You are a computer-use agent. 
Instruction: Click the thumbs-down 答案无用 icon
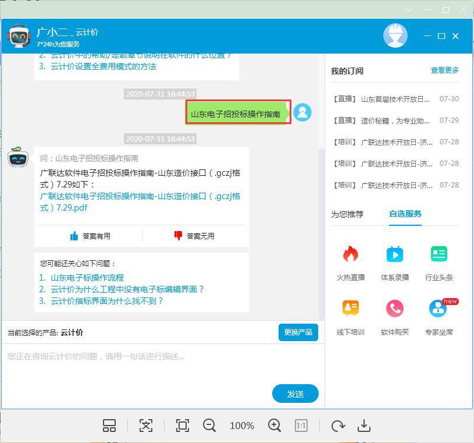(178, 235)
